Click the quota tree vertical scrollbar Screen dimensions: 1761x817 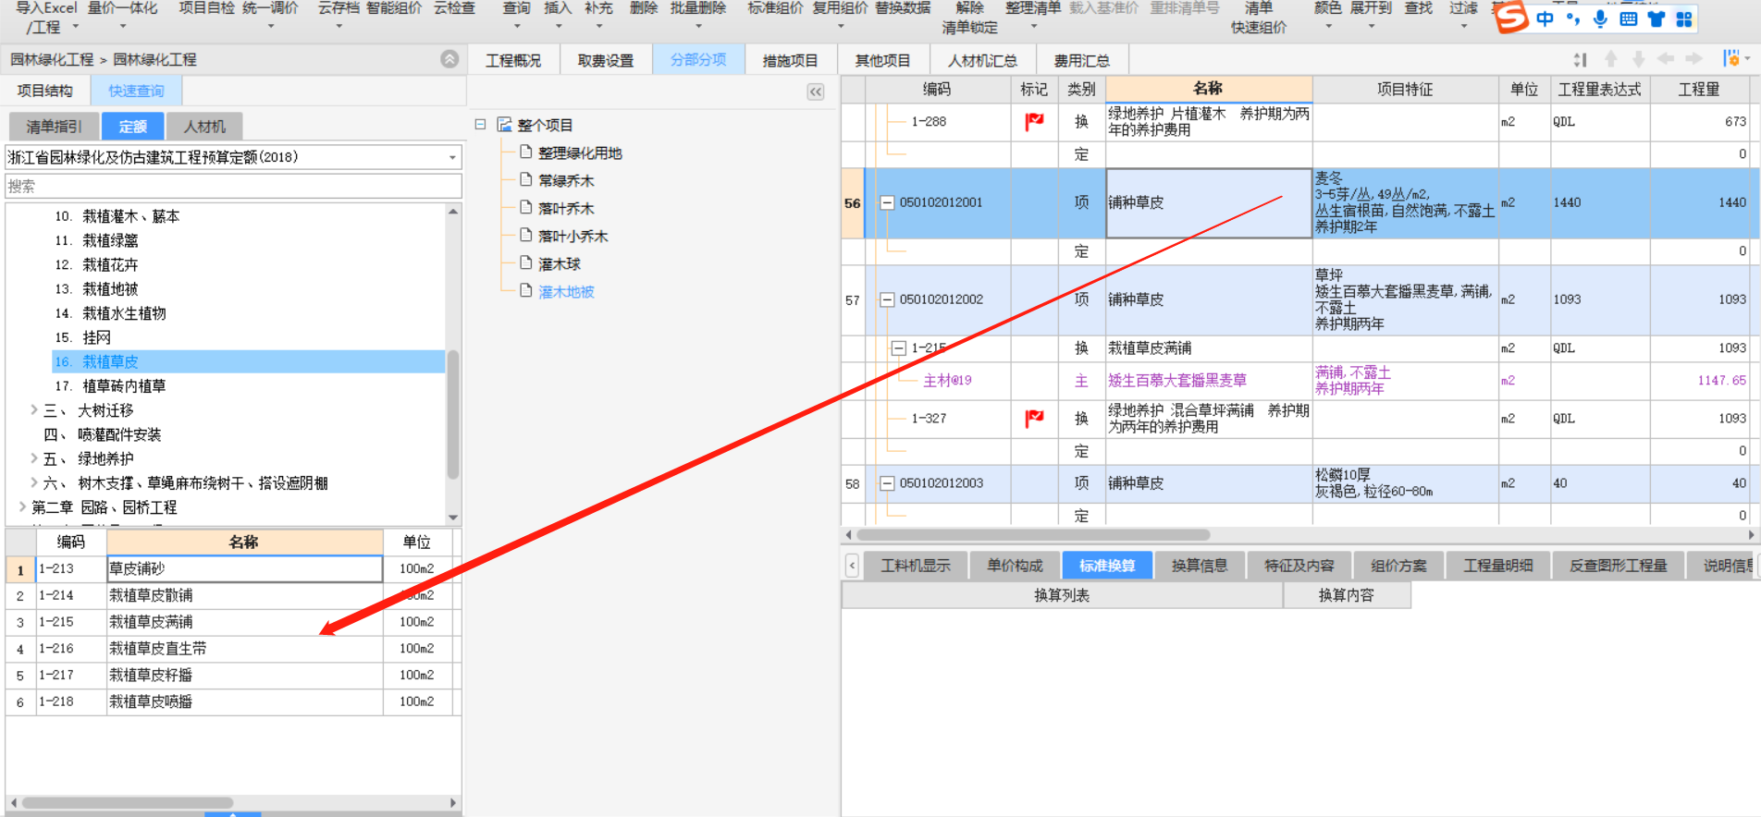(453, 415)
